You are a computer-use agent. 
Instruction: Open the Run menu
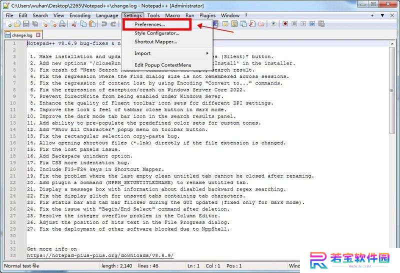(x=190, y=15)
